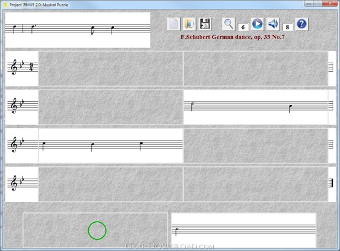The image size is (340, 251).
Task: Open help via the question mark icon
Action: click(x=301, y=24)
